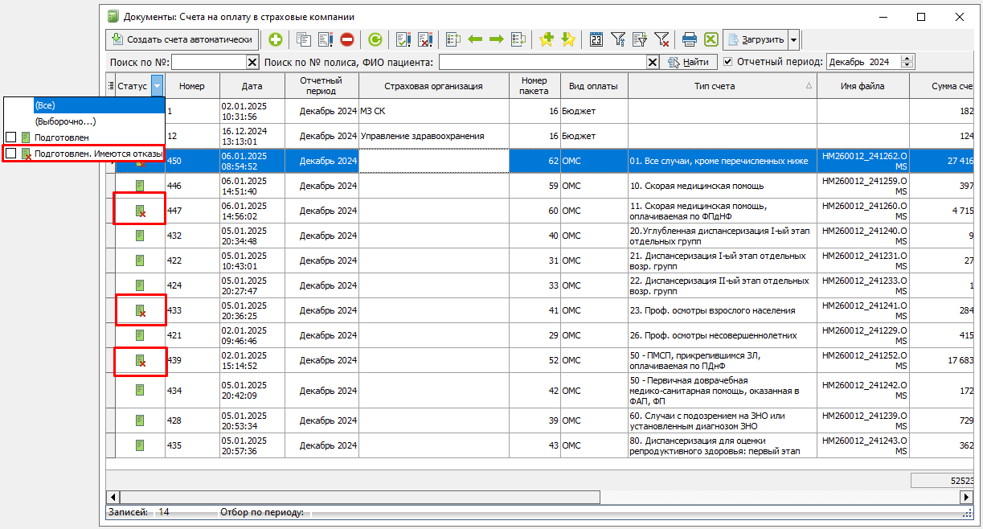This screenshot has height=529, width=983.
Task: Click the filter with pencil icon
Action: tap(640, 39)
